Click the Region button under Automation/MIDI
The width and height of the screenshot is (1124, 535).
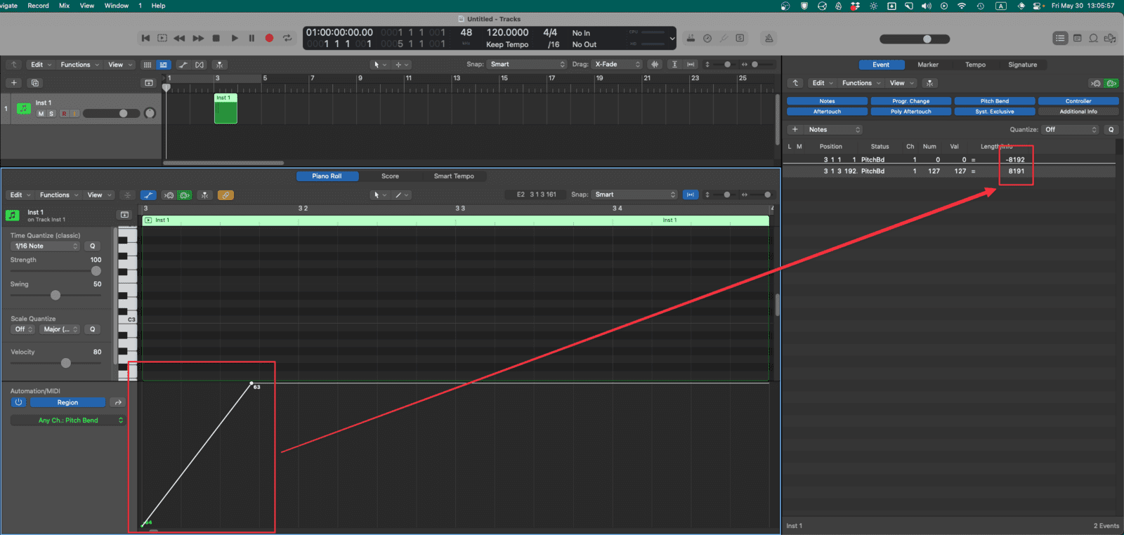[67, 402]
